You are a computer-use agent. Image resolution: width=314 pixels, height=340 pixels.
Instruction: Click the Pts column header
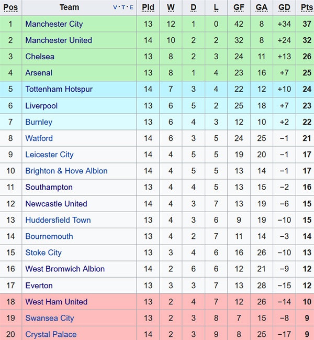pyautogui.click(x=306, y=7)
